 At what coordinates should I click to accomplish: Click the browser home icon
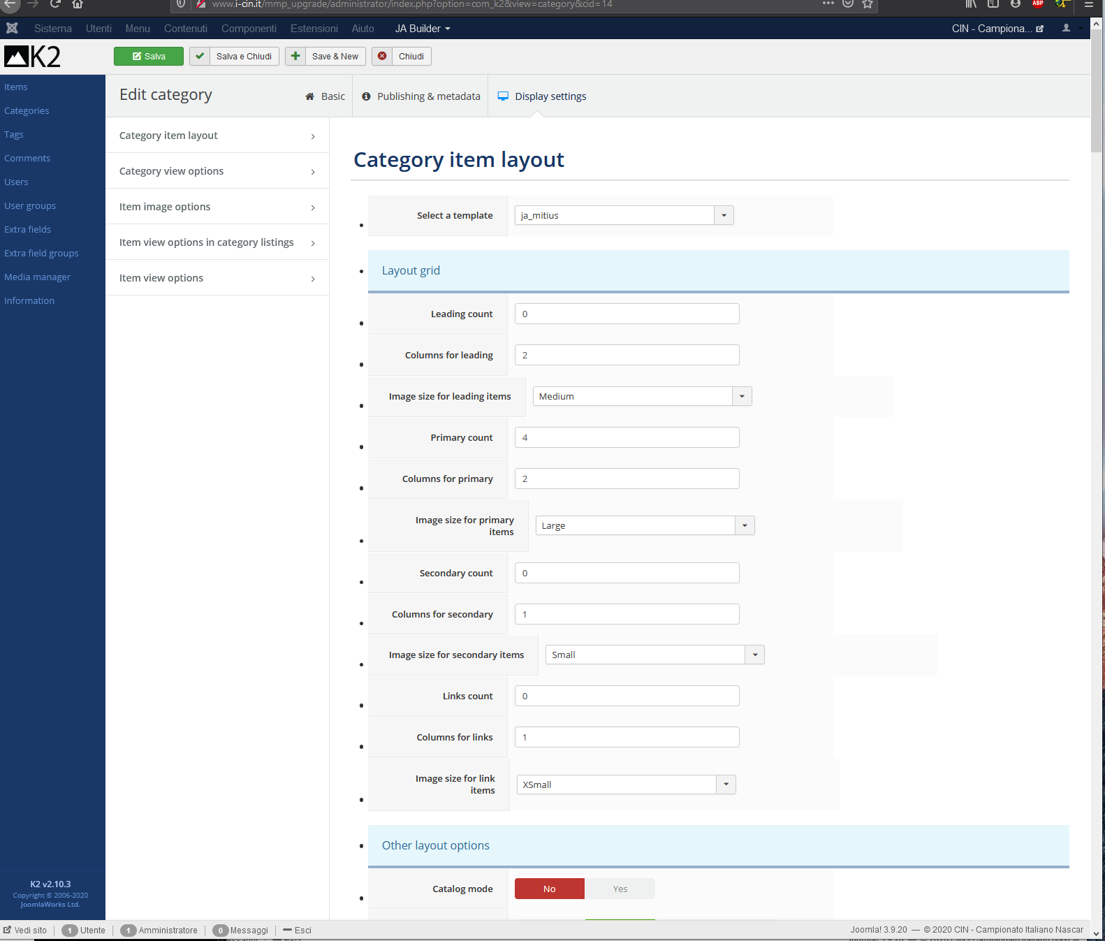pos(78,4)
